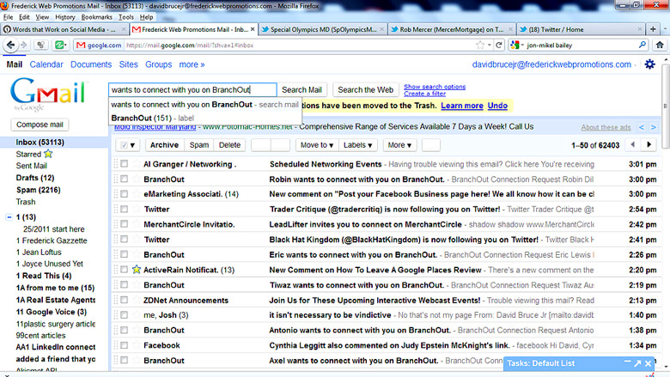Click the yellow star next to Starred
The image size is (670, 377).
click(x=48, y=154)
